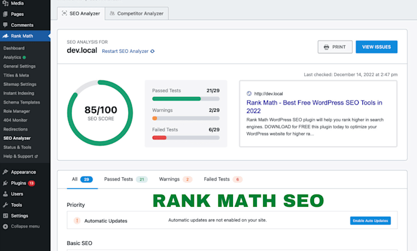Screen dimensions: 417x251
Task: Open the Media menu icon
Action: pyautogui.click(x=6, y=3)
